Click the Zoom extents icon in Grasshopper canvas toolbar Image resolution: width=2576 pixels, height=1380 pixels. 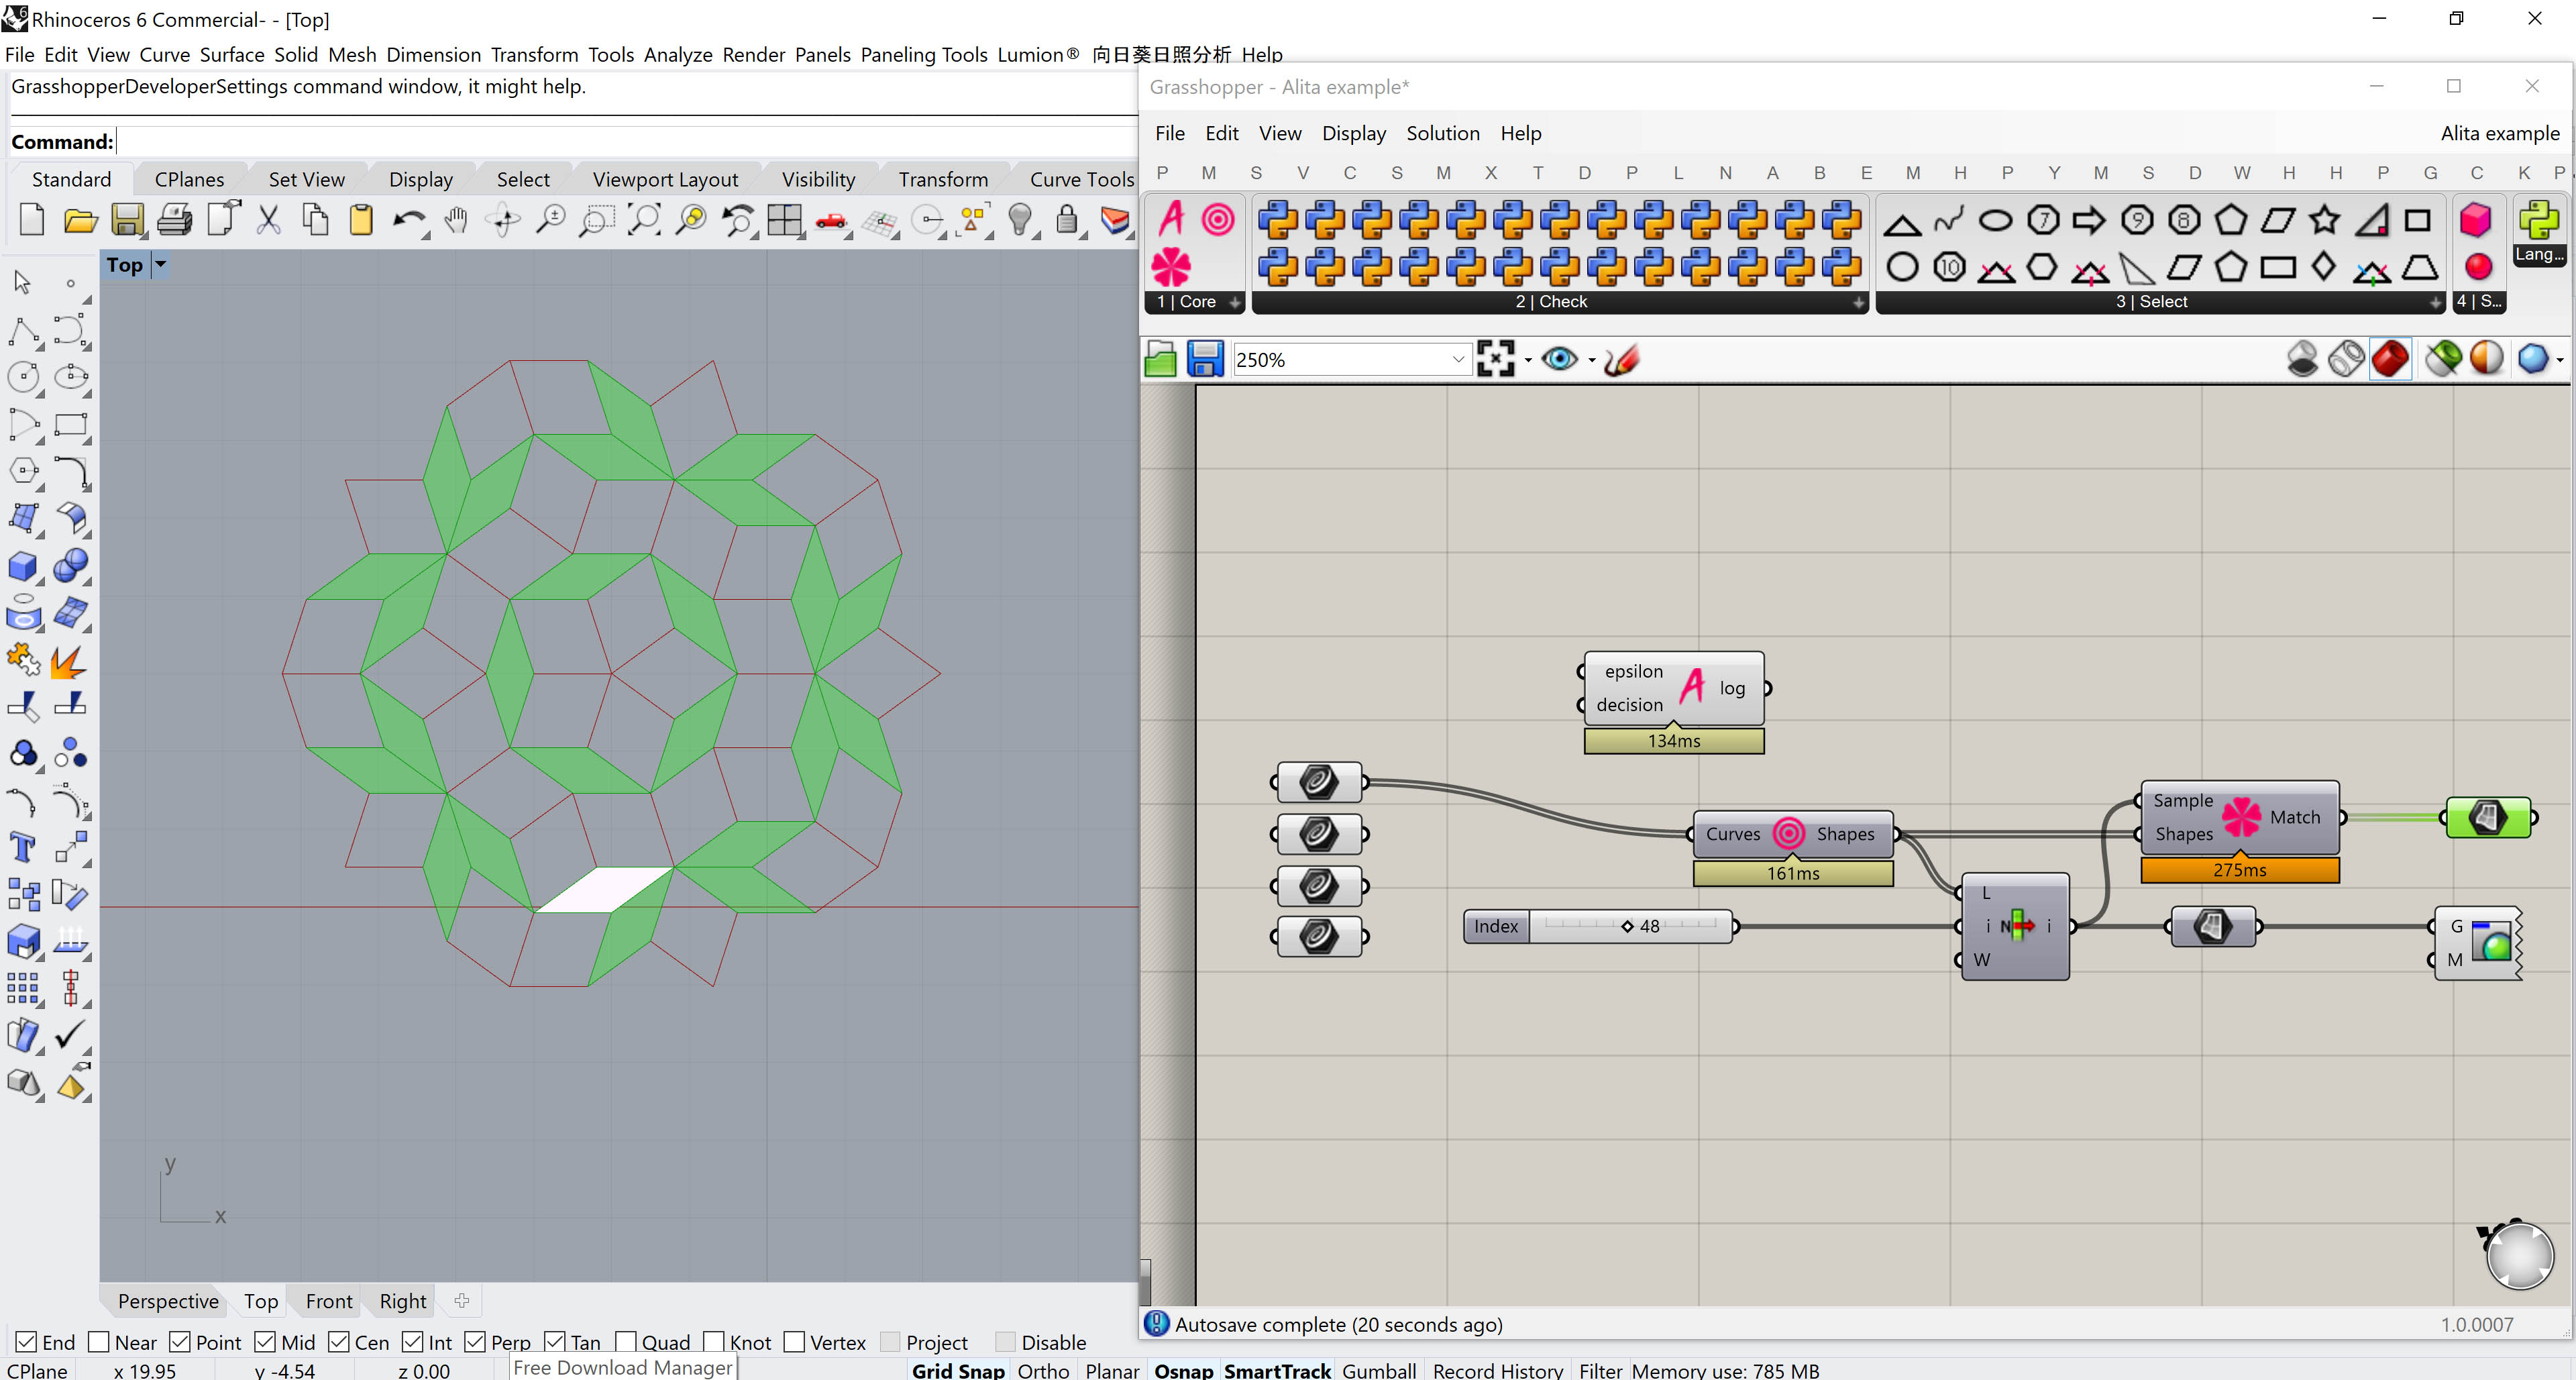[1495, 359]
